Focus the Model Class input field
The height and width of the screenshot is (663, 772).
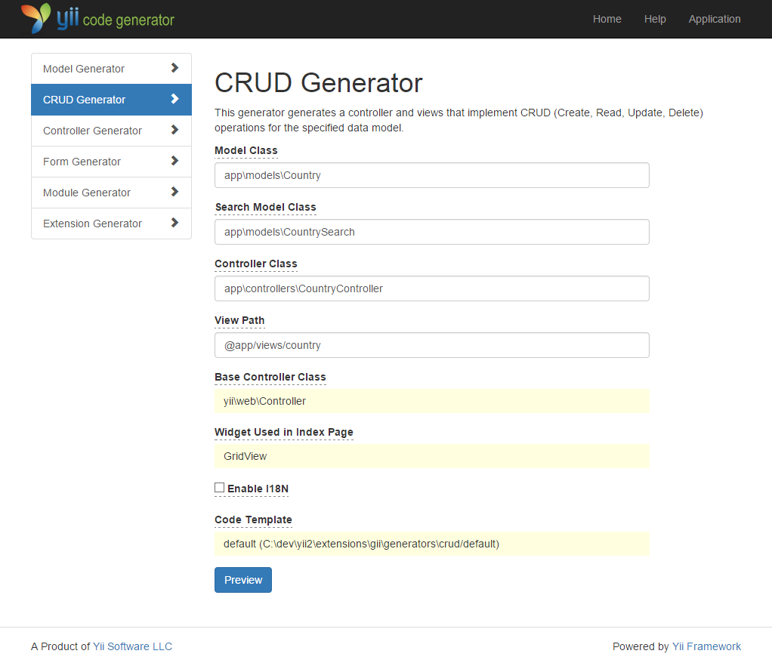[431, 175]
